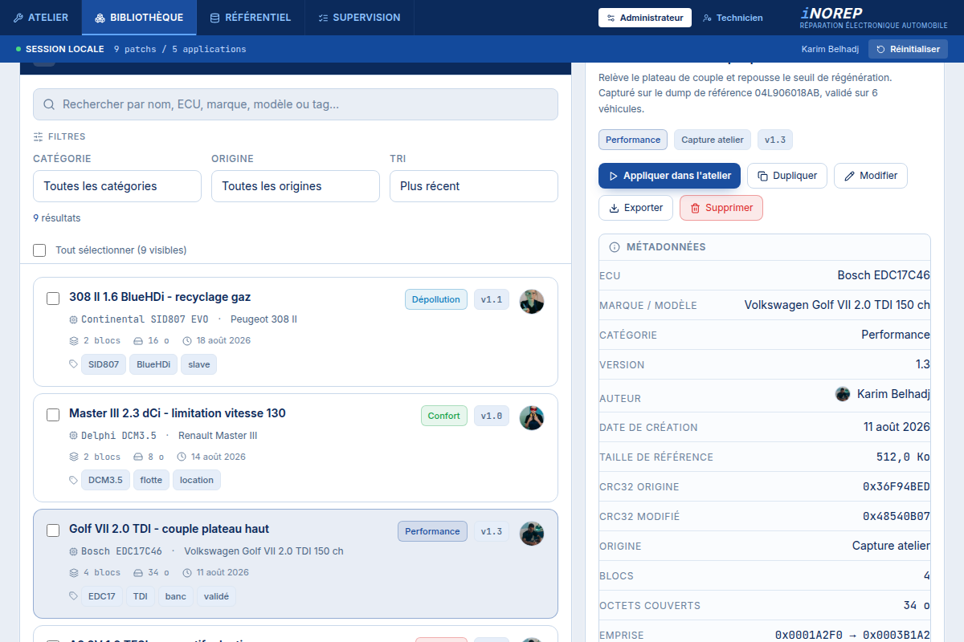Click the Exporter button
964x642 pixels.
coord(635,208)
